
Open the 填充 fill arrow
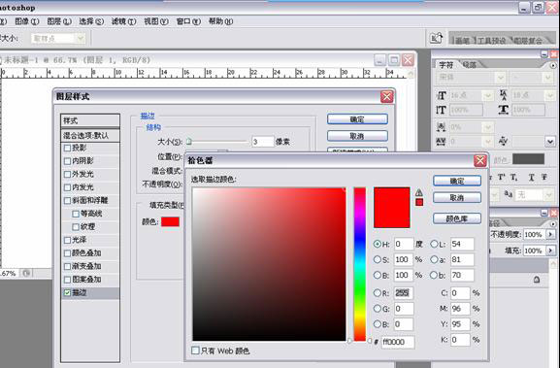click(x=550, y=251)
